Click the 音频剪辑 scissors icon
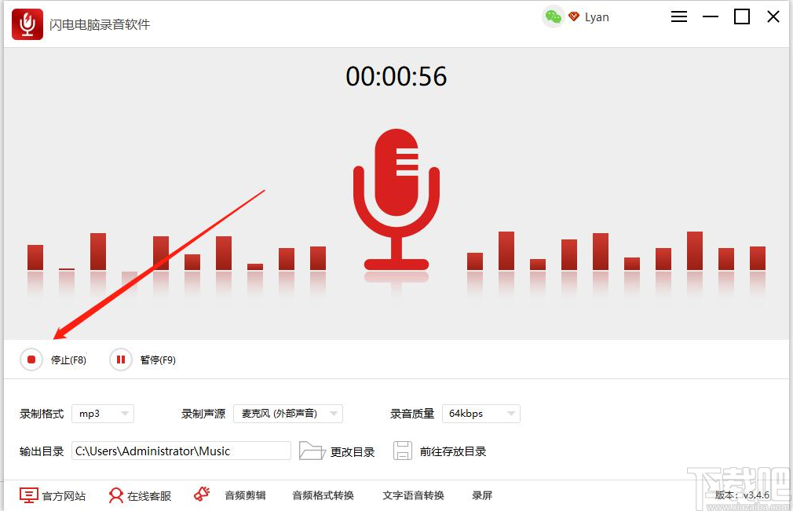 [x=202, y=493]
